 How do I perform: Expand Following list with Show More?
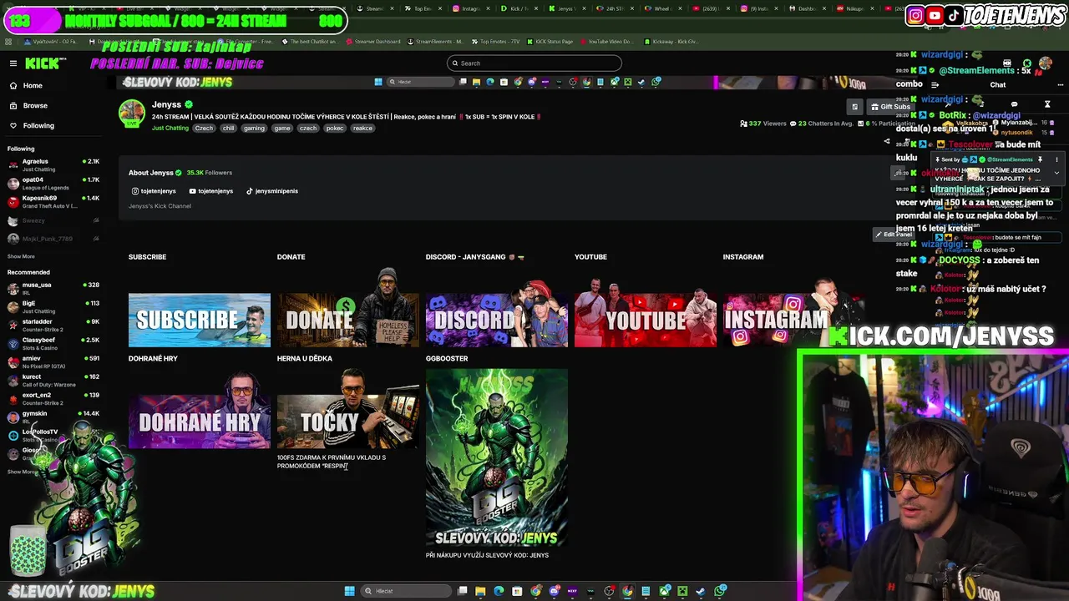21,256
